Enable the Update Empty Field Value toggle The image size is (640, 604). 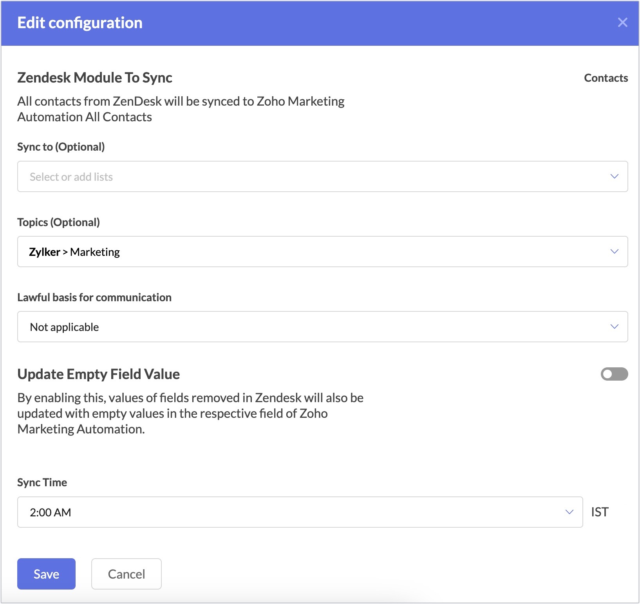[x=614, y=374]
